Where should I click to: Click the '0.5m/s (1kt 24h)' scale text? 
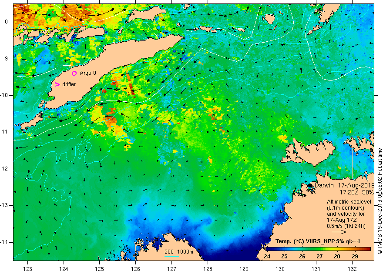click(x=346, y=226)
